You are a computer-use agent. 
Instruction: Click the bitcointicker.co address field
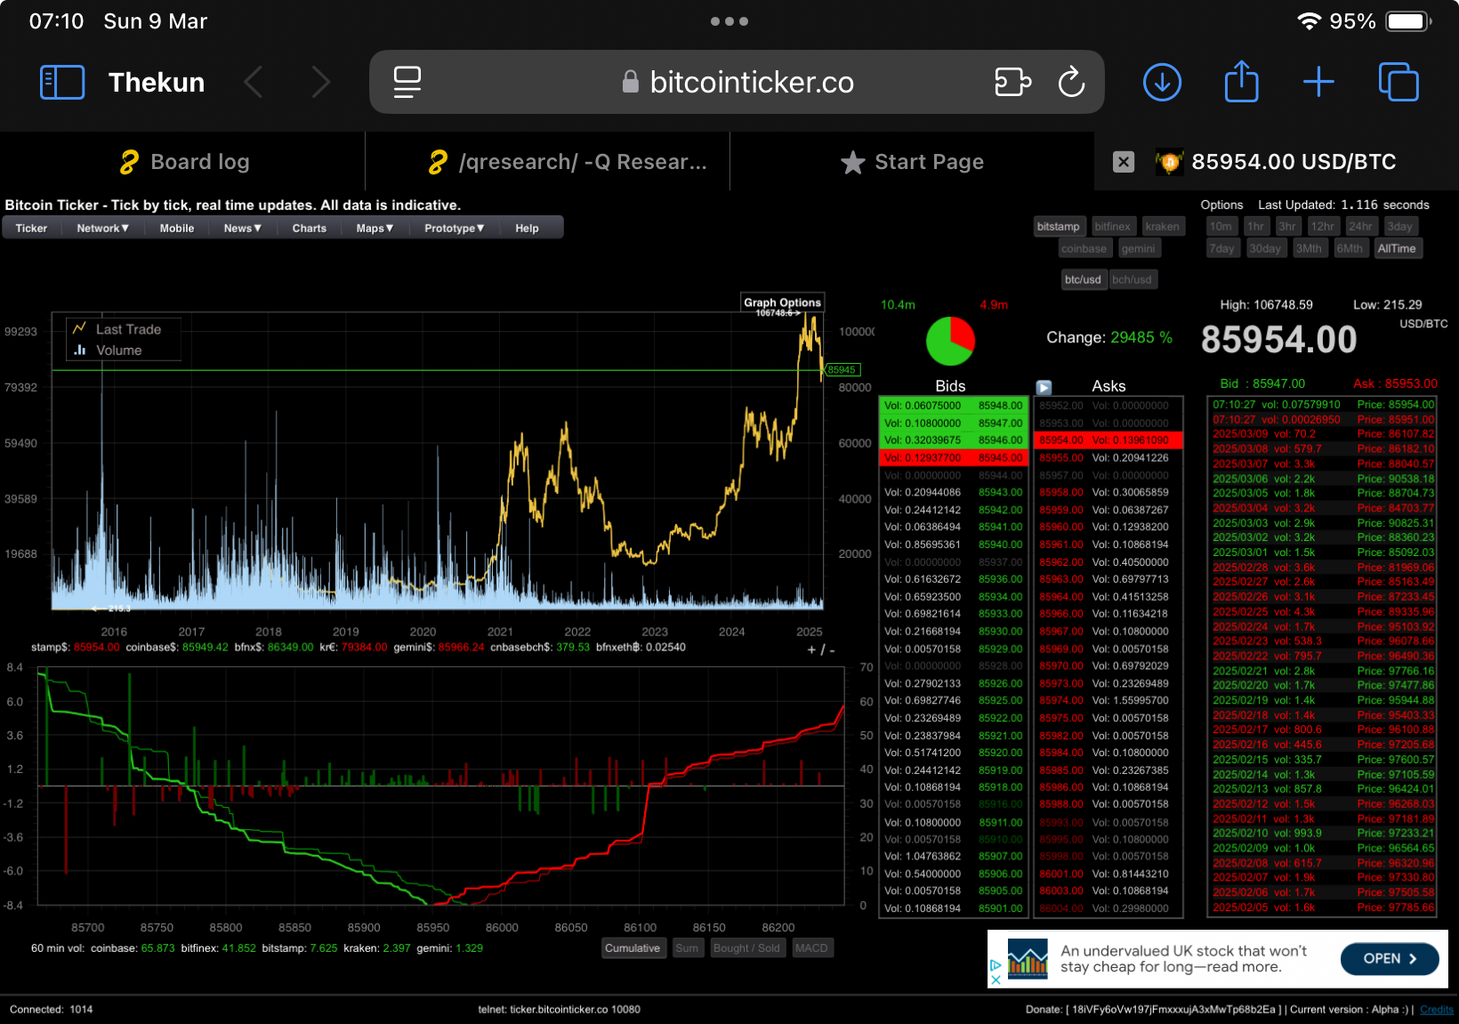point(737,82)
